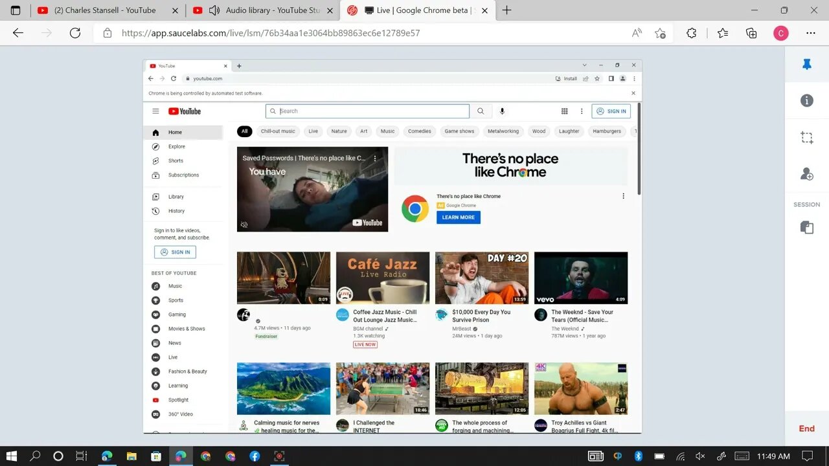
Task: Select the All filter chip
Action: pyautogui.click(x=244, y=131)
